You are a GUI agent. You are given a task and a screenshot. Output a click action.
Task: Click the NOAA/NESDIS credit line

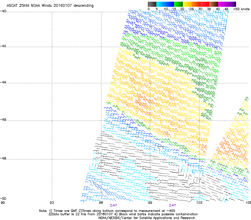pyautogui.click(x=147, y=218)
